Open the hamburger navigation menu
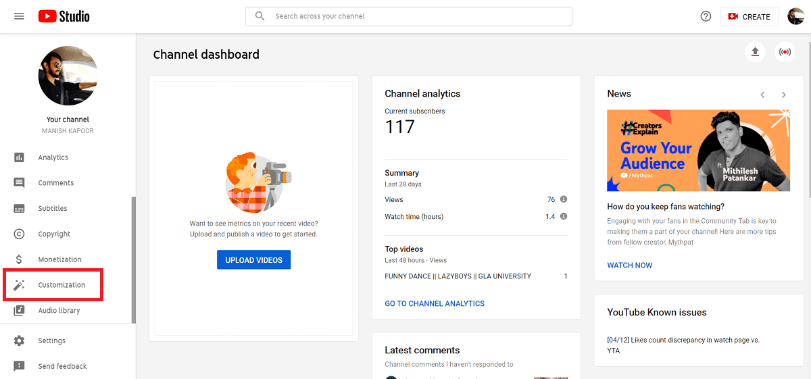The width and height of the screenshot is (811, 379). (x=19, y=16)
